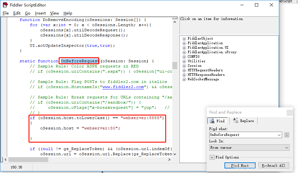Image resolution: width=298 pixels, height=173 pixels.
Task: Click the gs_ReplaceToken if statement line
Action: (101, 149)
